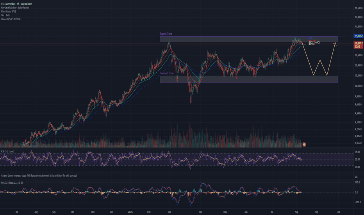Click 9,650.0 on the price axis
The width and height of the screenshot is (364, 215).
click(x=359, y=105)
